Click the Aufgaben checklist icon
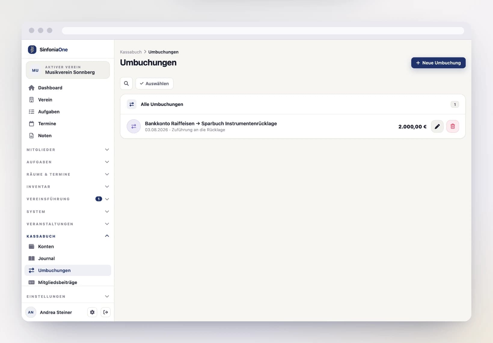This screenshot has height=343, width=493. click(x=32, y=112)
